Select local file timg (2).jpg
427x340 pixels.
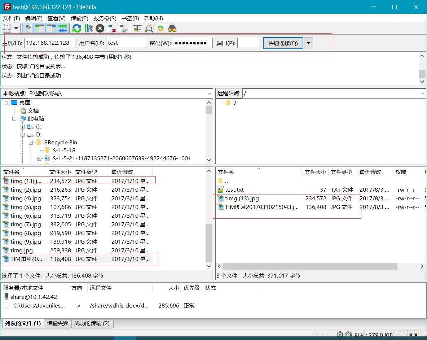76,189
